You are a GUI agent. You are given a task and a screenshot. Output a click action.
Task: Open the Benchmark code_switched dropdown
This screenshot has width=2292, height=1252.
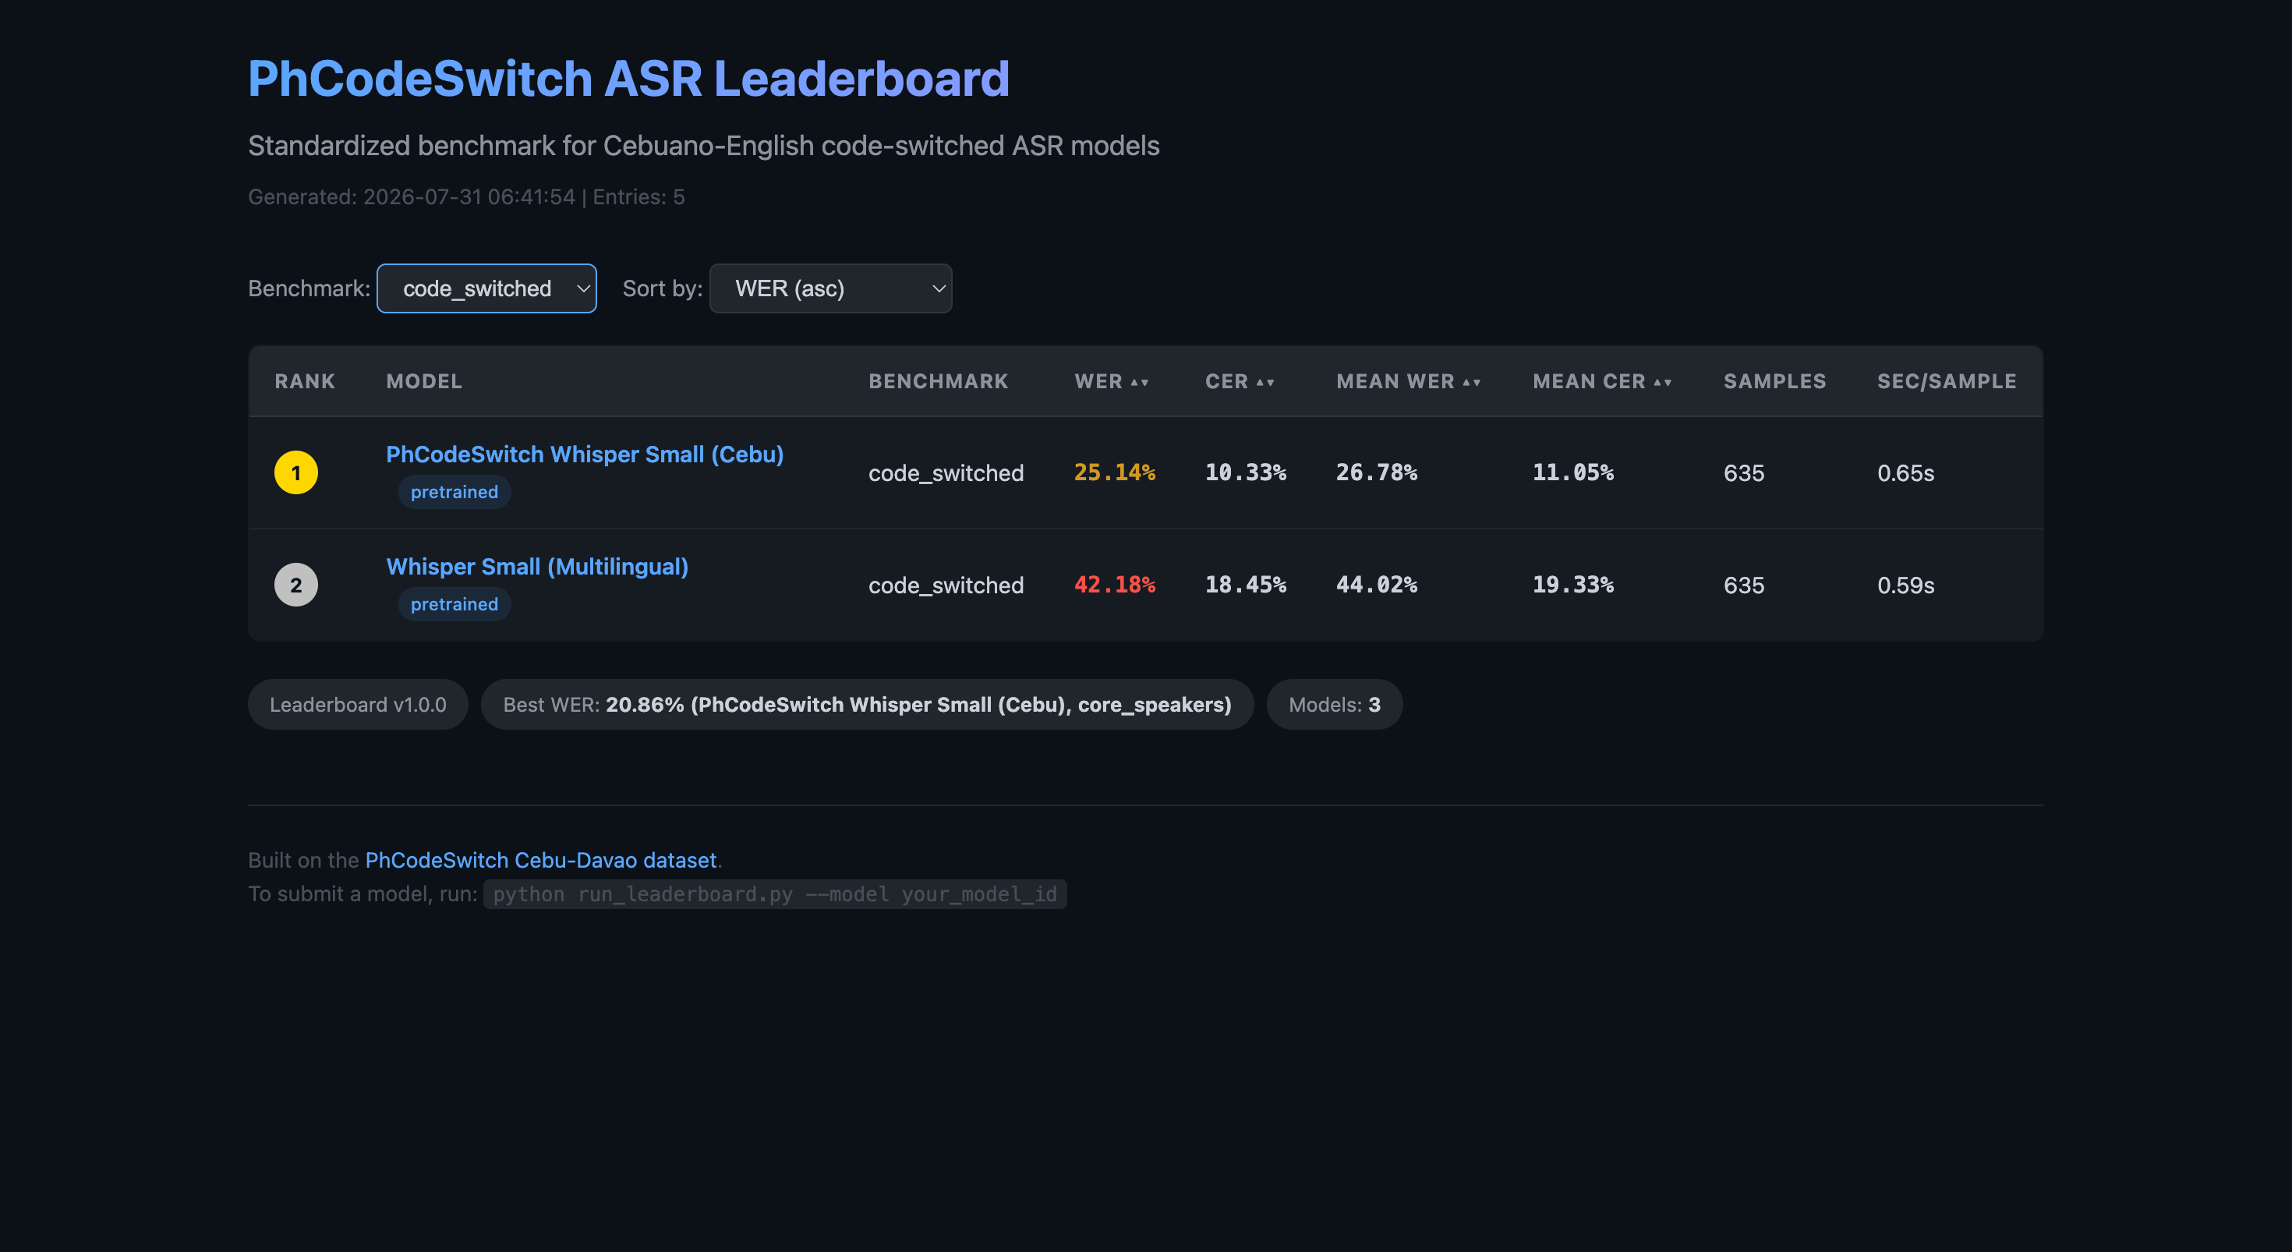(486, 288)
